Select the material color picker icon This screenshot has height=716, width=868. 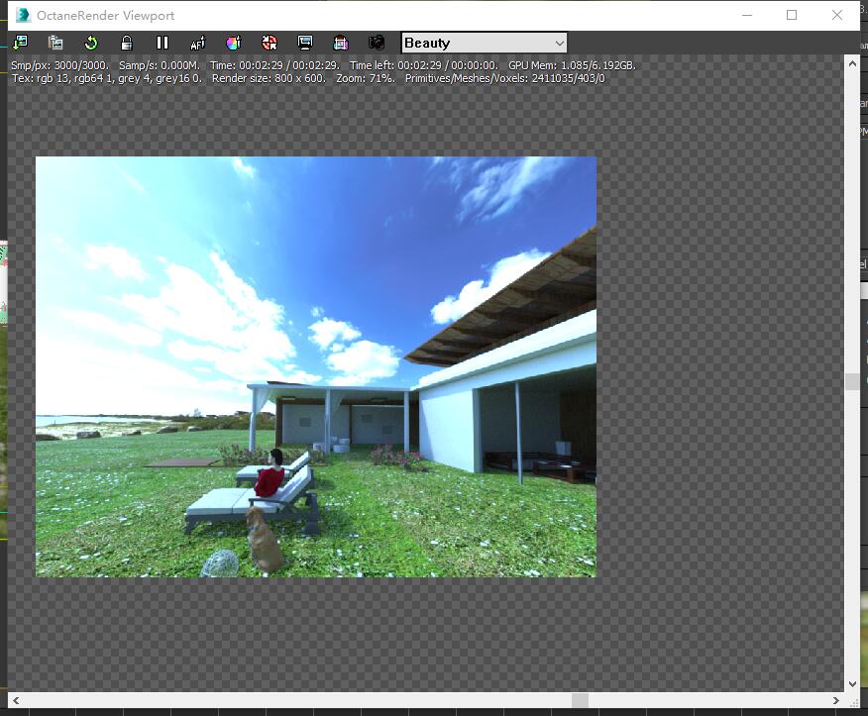234,43
